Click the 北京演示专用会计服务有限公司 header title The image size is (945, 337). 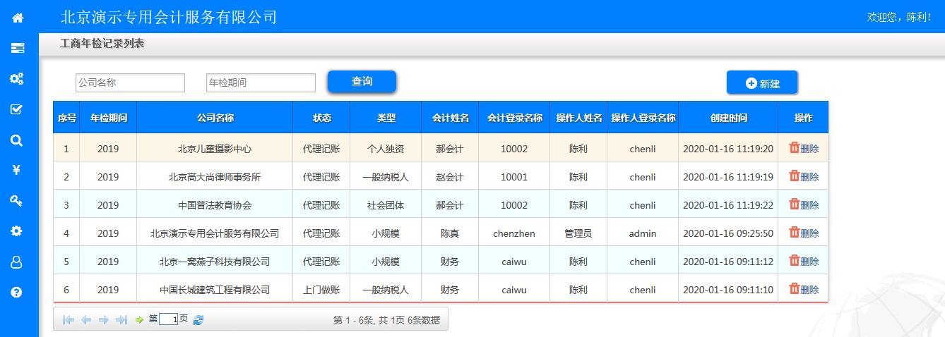coord(170,17)
